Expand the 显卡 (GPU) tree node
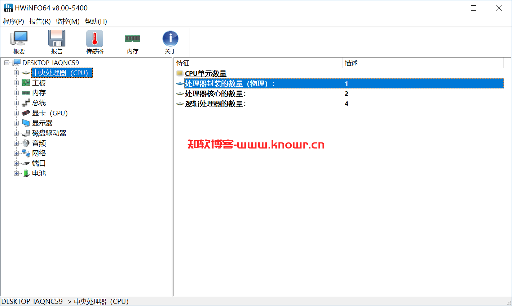The height and width of the screenshot is (306, 512). [x=16, y=113]
